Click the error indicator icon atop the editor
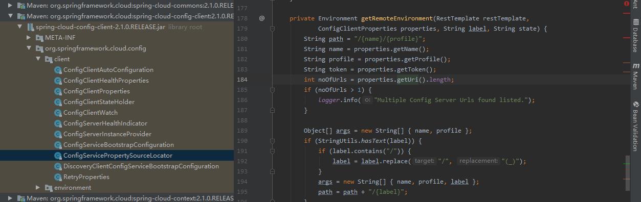The image size is (641, 202). (x=627, y=4)
